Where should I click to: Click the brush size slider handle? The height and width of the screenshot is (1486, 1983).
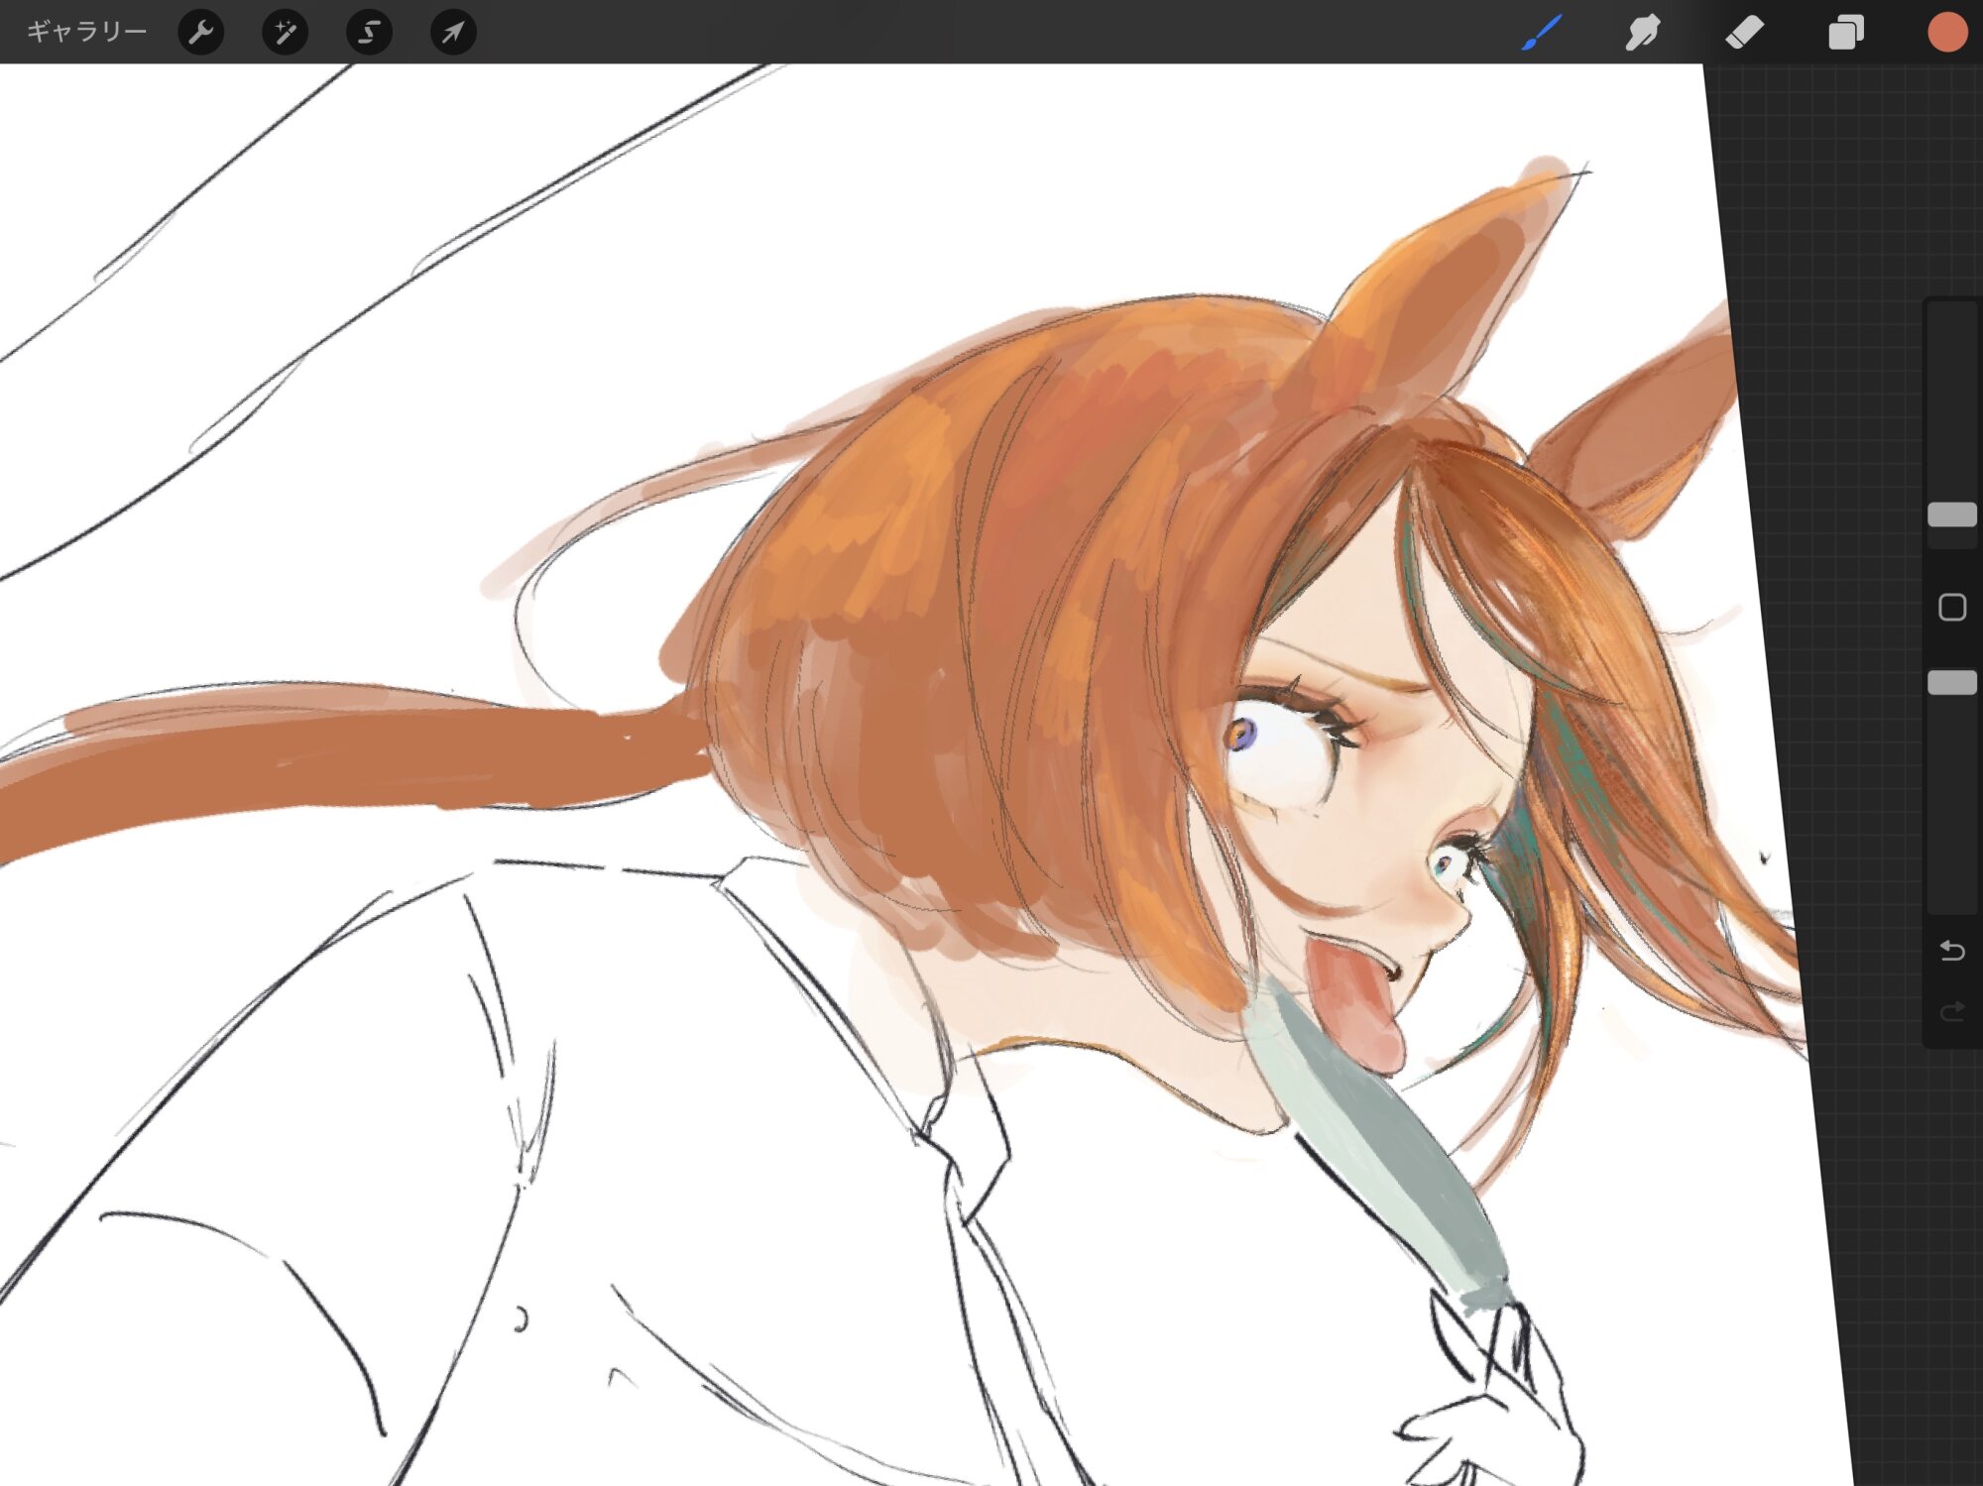coord(1951,514)
